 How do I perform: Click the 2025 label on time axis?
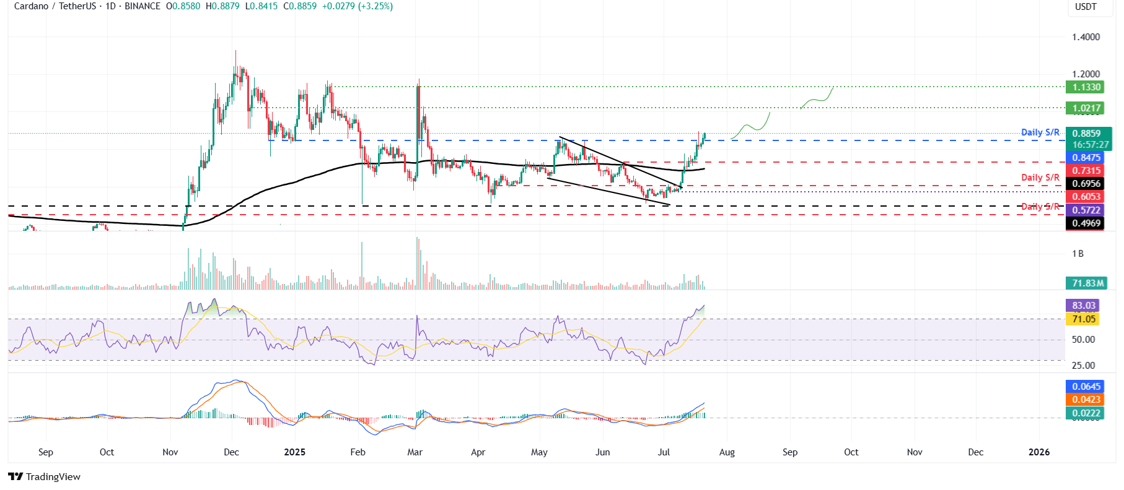click(x=294, y=452)
